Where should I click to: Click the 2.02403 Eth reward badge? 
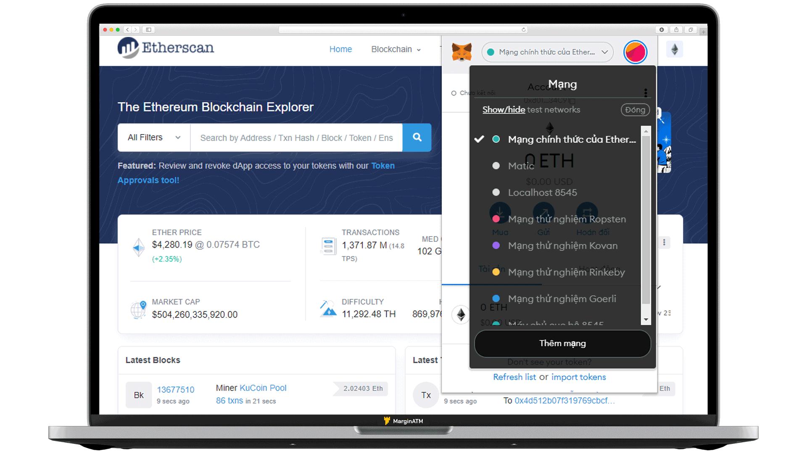click(361, 389)
